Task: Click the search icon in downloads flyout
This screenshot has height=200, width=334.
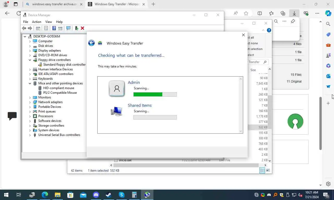Action: pos(276,21)
